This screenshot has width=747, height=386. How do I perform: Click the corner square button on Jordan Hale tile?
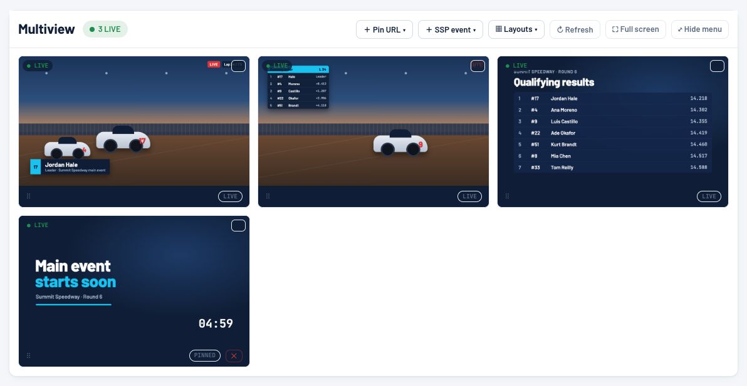pos(238,66)
